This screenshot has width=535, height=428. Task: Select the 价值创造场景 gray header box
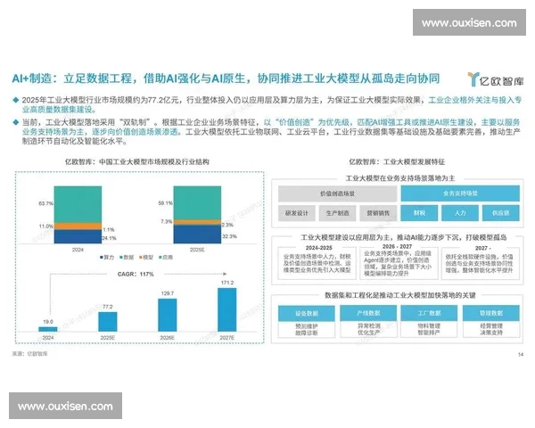pos(337,193)
